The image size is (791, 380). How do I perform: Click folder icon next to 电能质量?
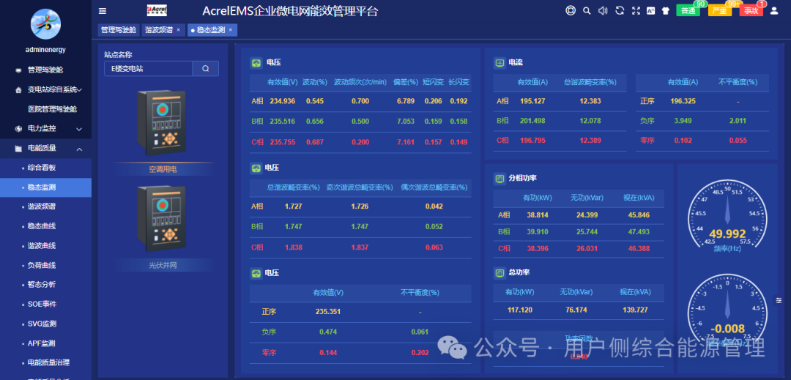pos(18,149)
